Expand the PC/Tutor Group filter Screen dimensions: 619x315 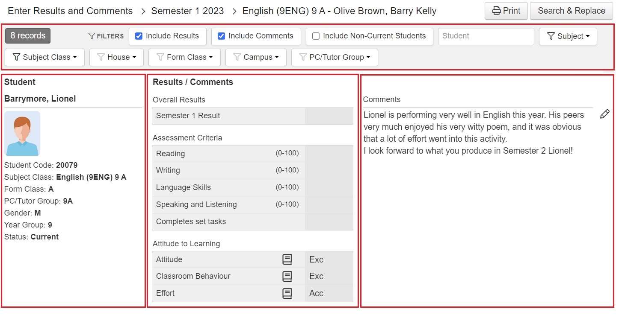(x=335, y=57)
